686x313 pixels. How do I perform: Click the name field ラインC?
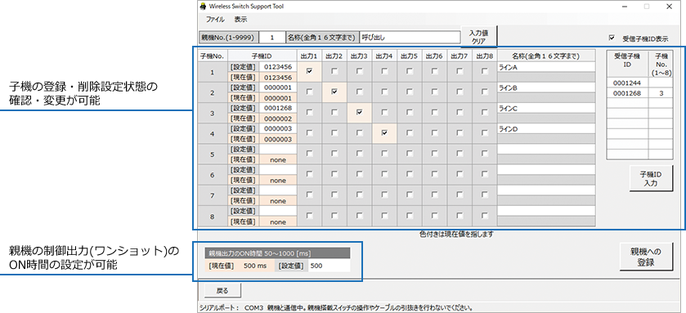click(x=546, y=108)
